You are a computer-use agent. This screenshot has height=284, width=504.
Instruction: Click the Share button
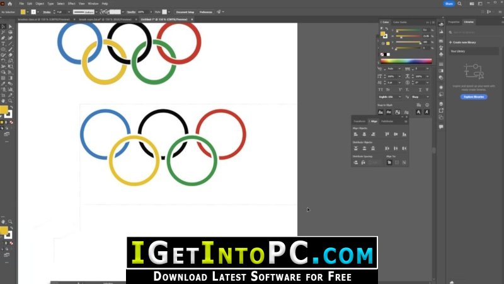(449, 4)
